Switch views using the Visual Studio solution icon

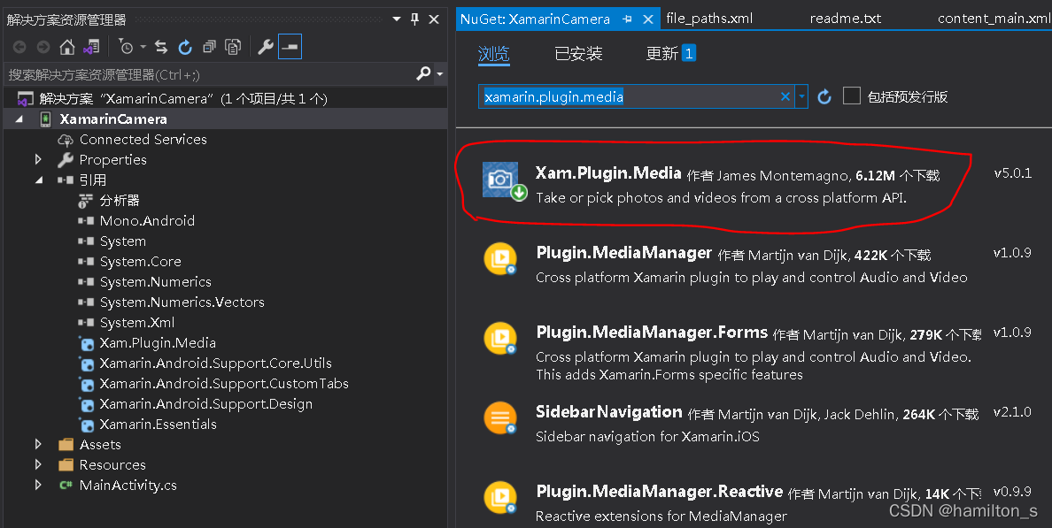[91, 47]
